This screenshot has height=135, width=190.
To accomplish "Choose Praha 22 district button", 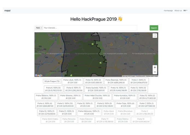I will (47, 113).
